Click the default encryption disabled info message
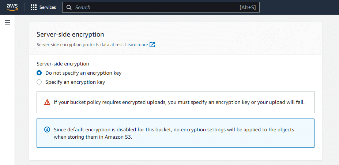Viewport: 339px width, 165px height. pyautogui.click(x=174, y=133)
